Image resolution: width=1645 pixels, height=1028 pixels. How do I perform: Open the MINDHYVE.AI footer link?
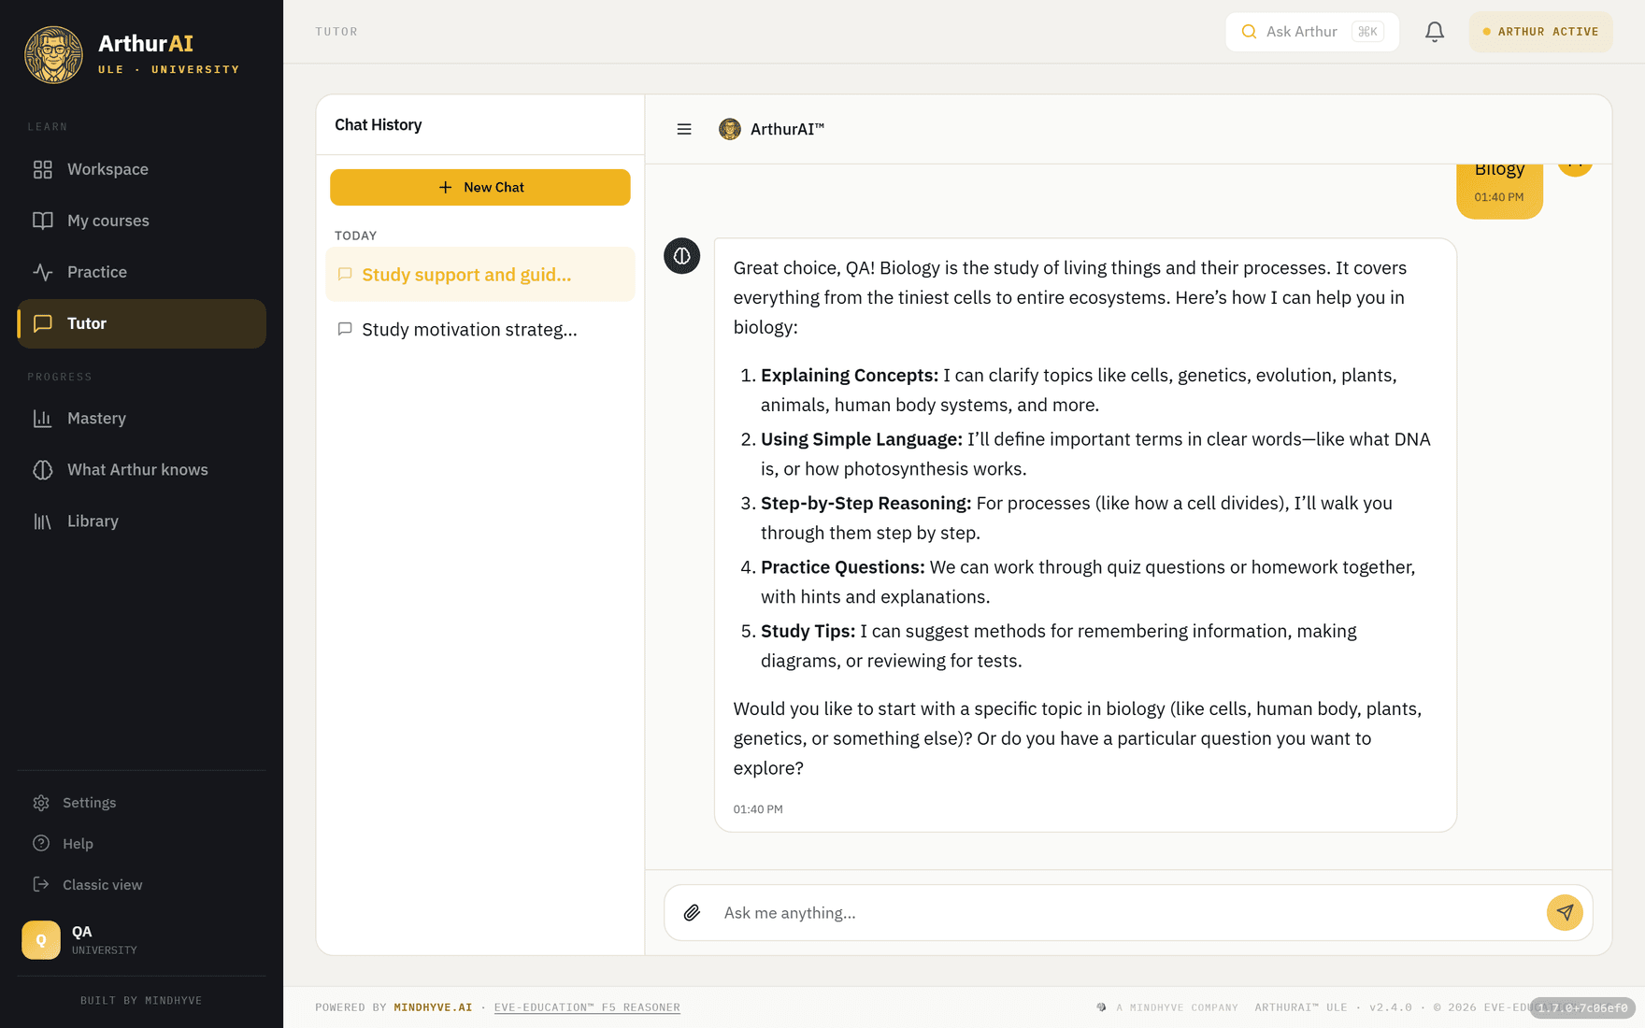[x=433, y=1007]
